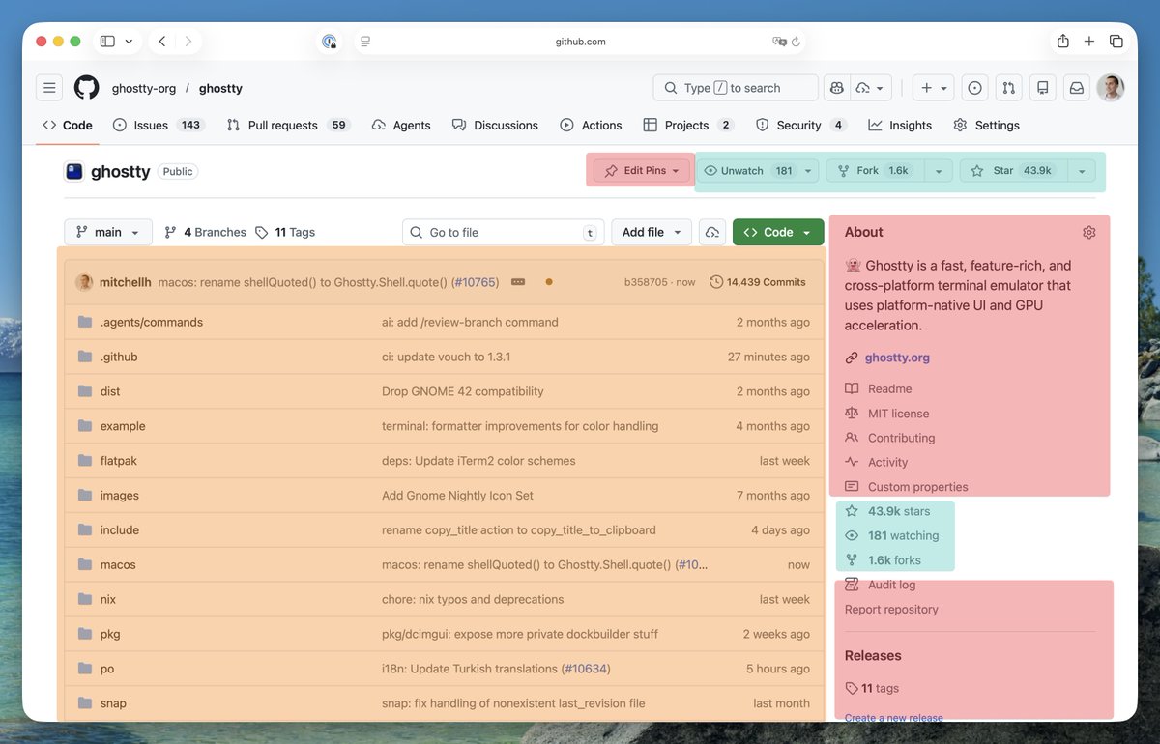
Task: Click Safari's Share icon
Action: point(1063,41)
